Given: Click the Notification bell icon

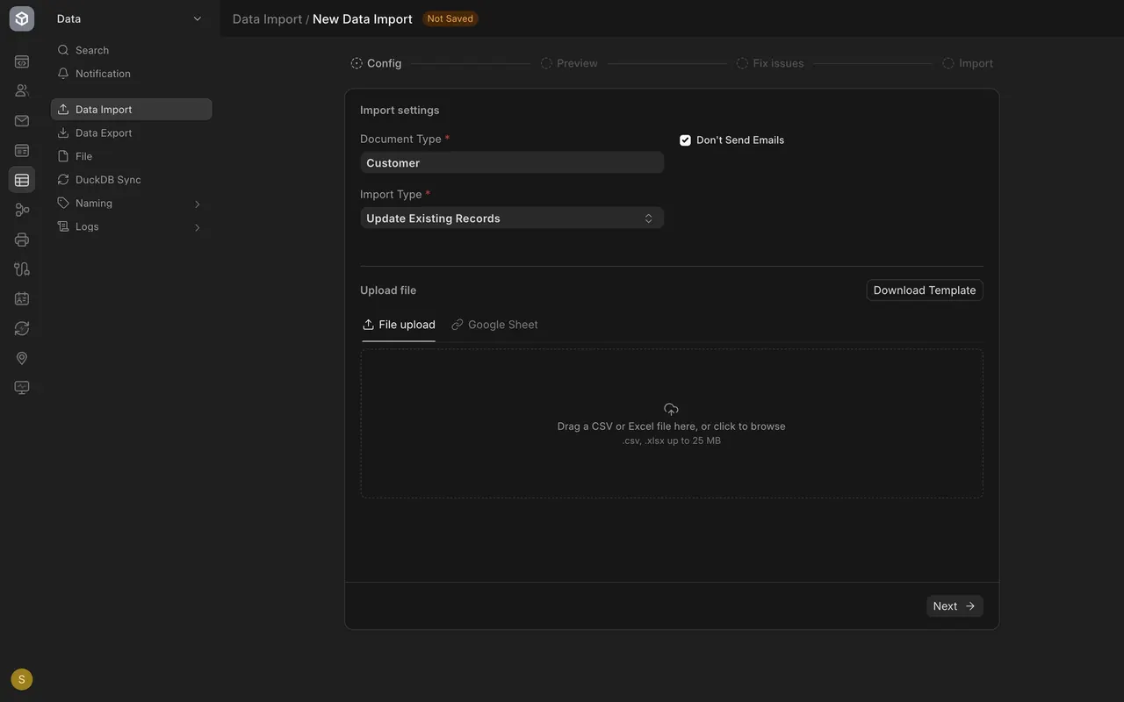Looking at the screenshot, I should [x=63, y=74].
